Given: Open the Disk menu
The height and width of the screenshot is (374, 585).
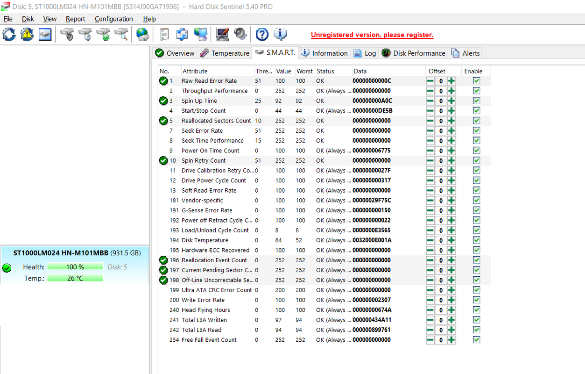Looking at the screenshot, I should (x=28, y=19).
